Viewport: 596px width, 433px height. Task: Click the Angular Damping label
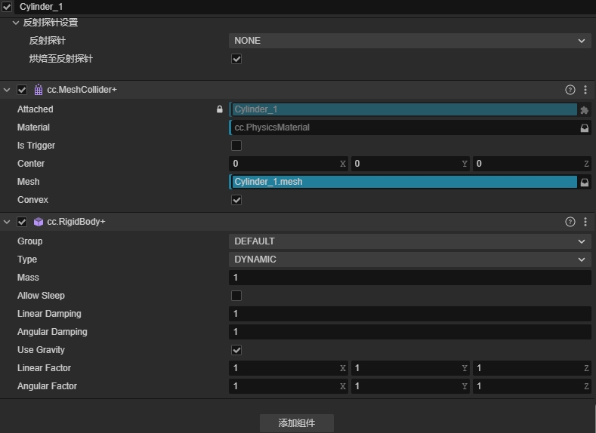pos(52,332)
